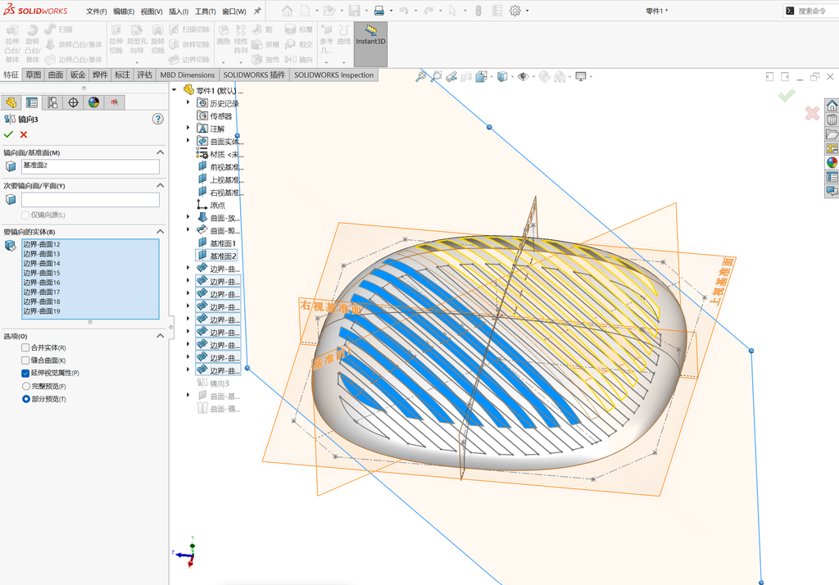Screen dimensions: 839x585
Task: Collapse the 镜向面/基准面(M) section
Action: pyautogui.click(x=160, y=152)
